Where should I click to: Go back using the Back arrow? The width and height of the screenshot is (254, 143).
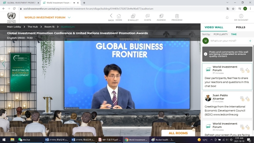click(x=111, y=16)
